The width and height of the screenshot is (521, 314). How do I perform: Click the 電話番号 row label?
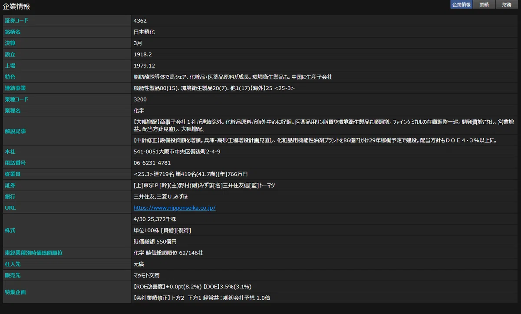point(15,163)
